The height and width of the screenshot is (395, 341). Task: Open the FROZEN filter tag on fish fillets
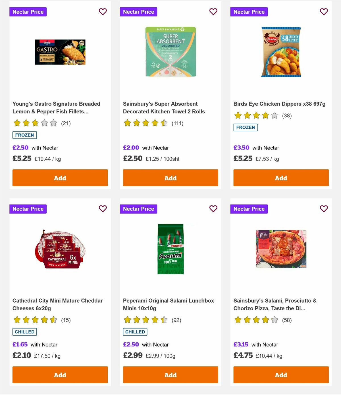click(x=24, y=135)
